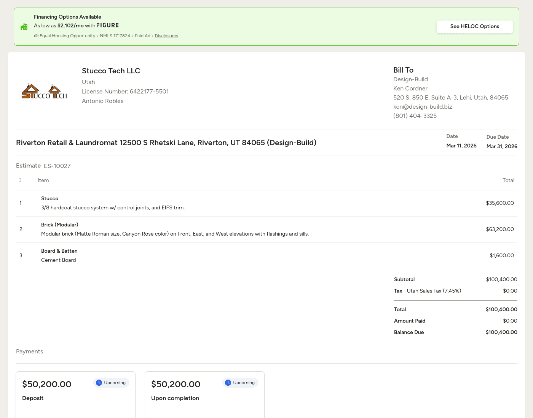Open the See HELOC Options button
The width and height of the screenshot is (533, 418).
(x=474, y=26)
